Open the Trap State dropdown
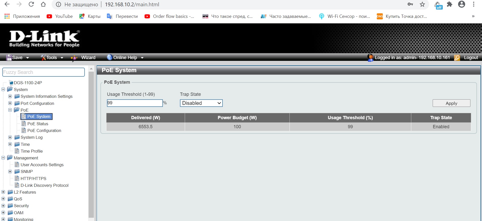482x221 pixels. (201, 103)
